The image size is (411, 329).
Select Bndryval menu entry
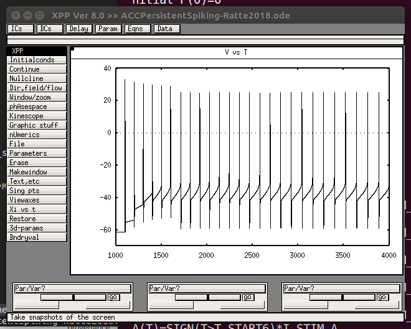click(x=37, y=237)
